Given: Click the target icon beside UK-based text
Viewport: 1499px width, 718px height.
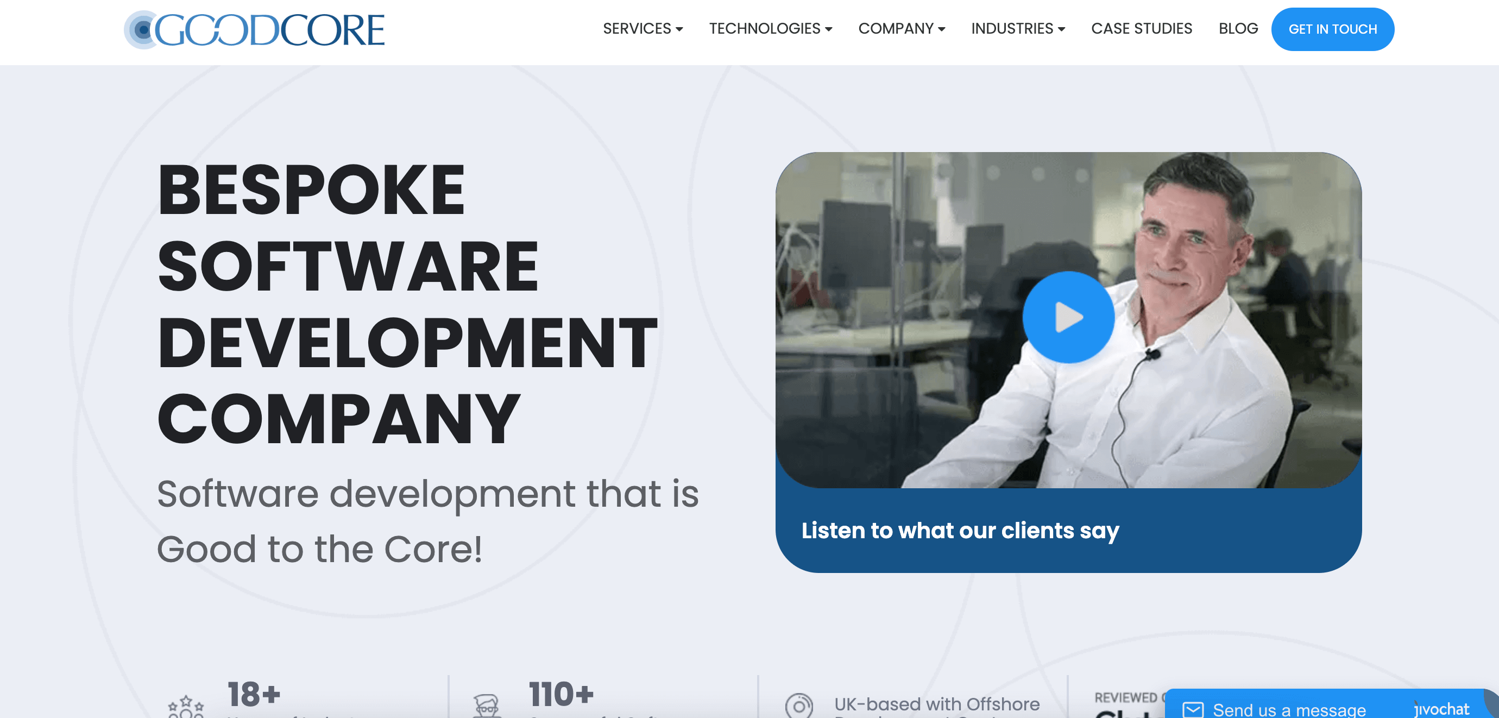Looking at the screenshot, I should click(798, 706).
